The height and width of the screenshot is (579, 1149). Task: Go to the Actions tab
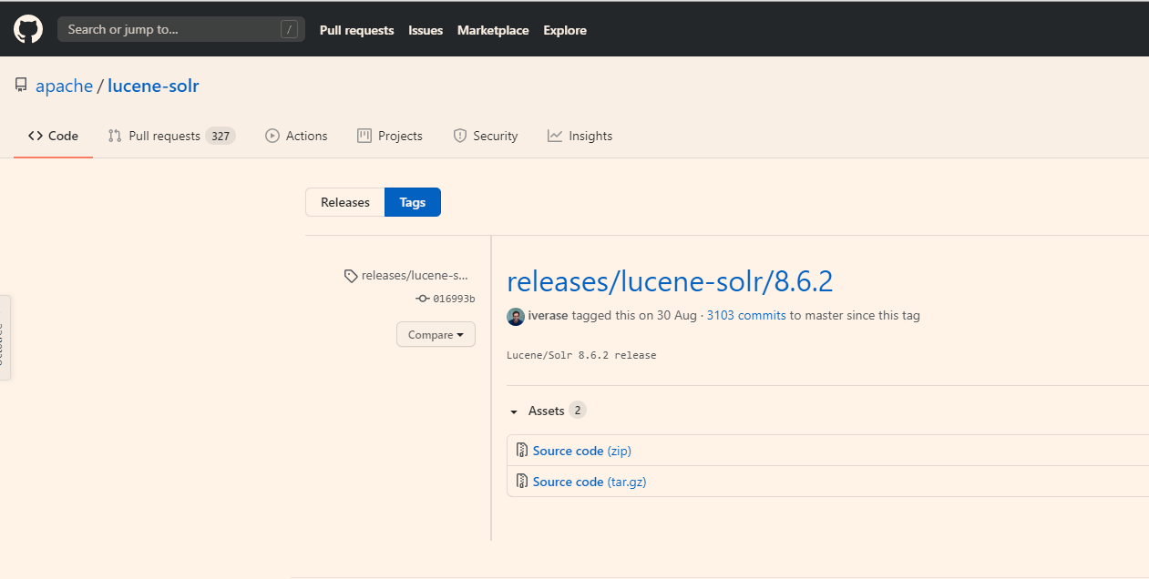pos(296,136)
